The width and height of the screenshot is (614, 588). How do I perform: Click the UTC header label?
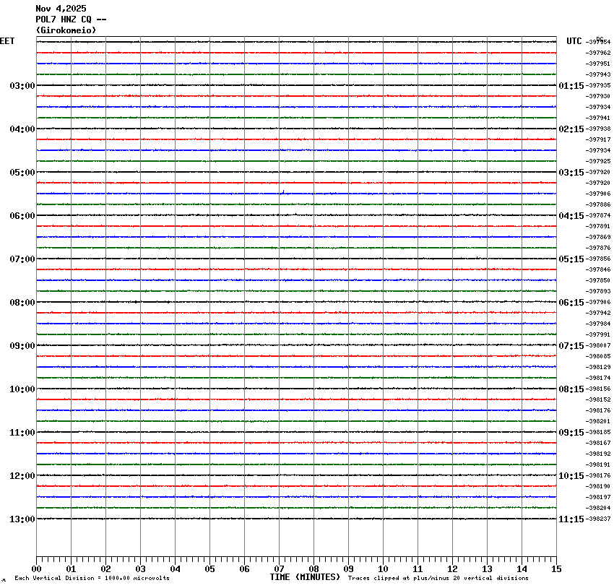click(574, 41)
